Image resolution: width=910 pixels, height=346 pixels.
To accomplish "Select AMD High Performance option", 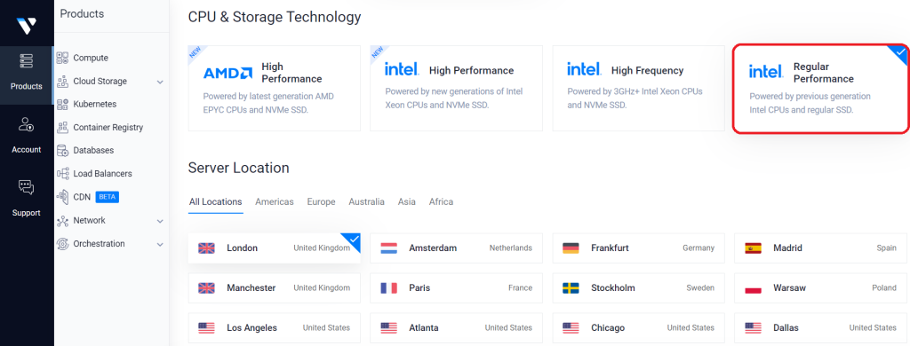I will pyautogui.click(x=274, y=88).
